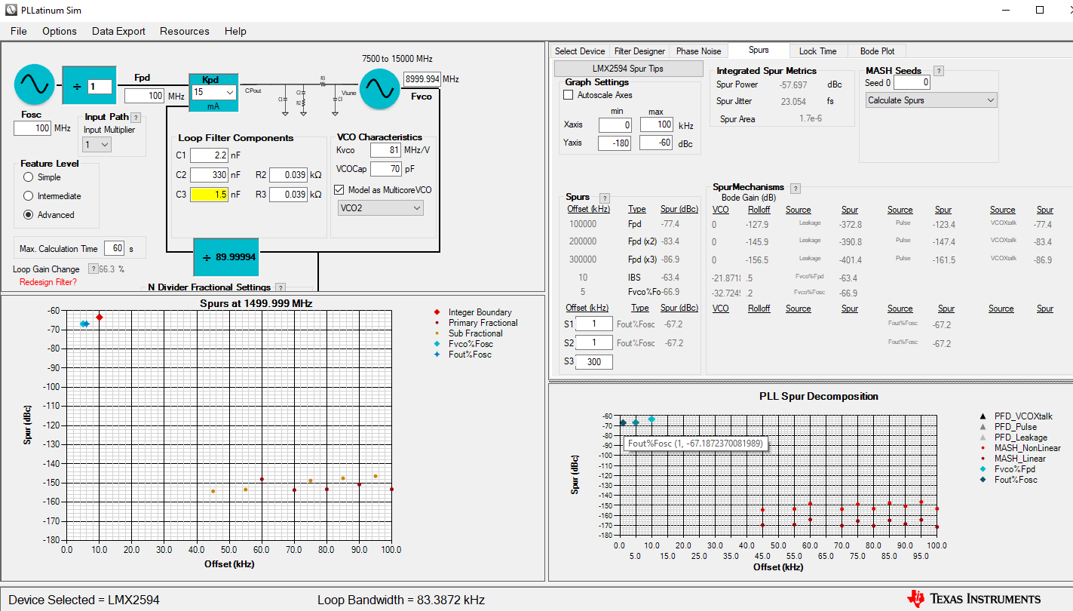Click the S3 offset input field
This screenshot has height=611, width=1073.
tap(593, 362)
